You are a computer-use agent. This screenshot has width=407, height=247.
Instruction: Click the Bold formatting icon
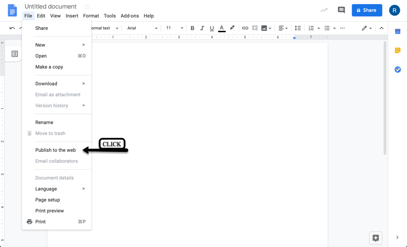[192, 28]
